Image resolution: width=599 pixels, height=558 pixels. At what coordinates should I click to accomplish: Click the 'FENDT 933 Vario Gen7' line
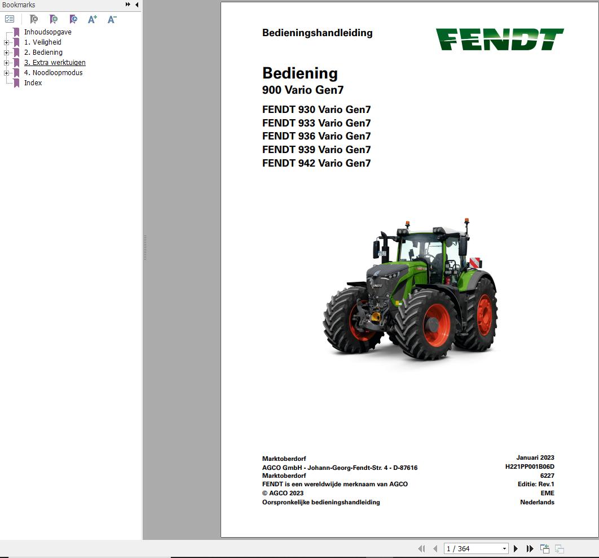point(316,123)
